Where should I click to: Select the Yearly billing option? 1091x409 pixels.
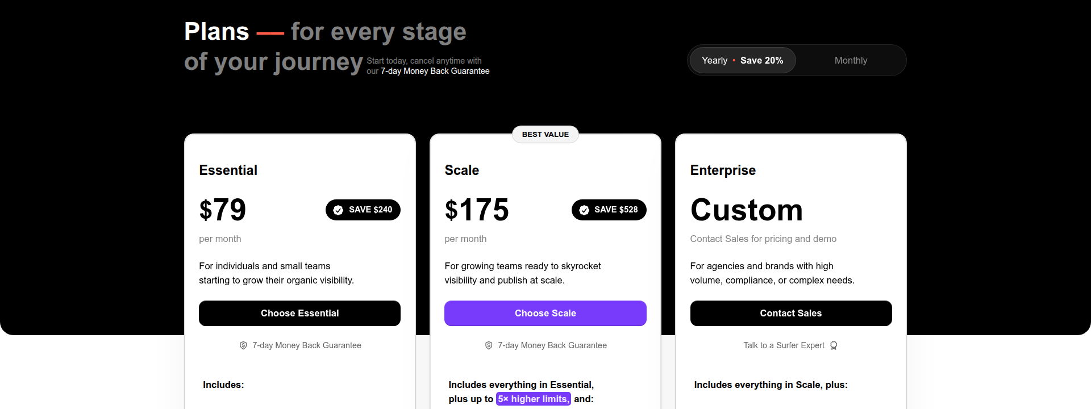point(714,60)
